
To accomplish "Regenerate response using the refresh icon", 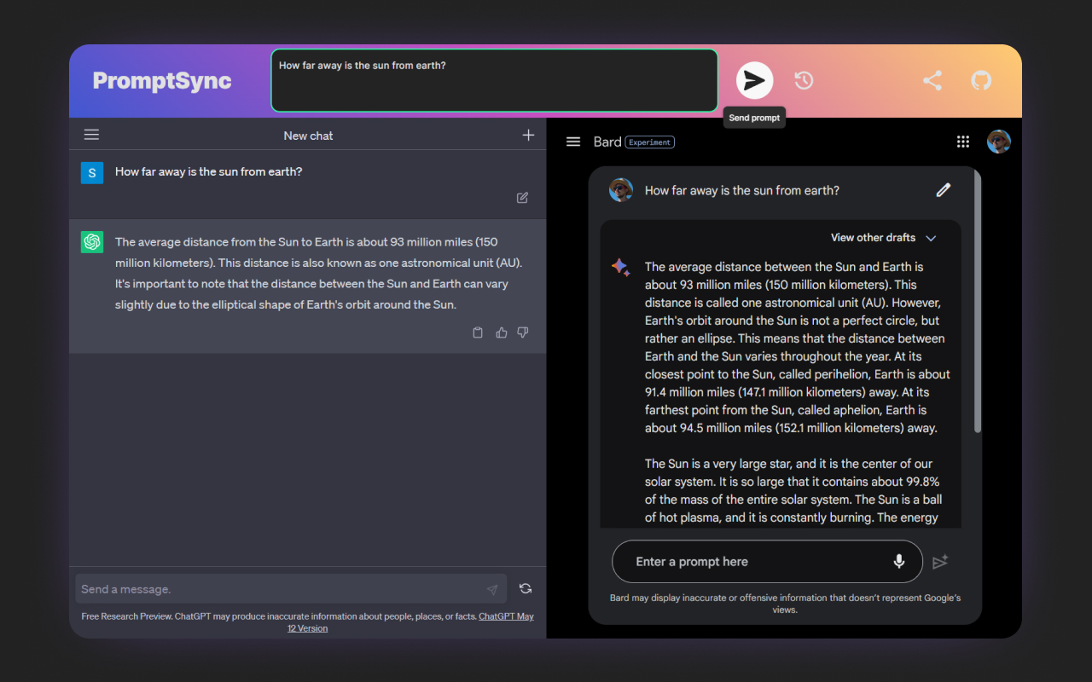I will coord(526,588).
